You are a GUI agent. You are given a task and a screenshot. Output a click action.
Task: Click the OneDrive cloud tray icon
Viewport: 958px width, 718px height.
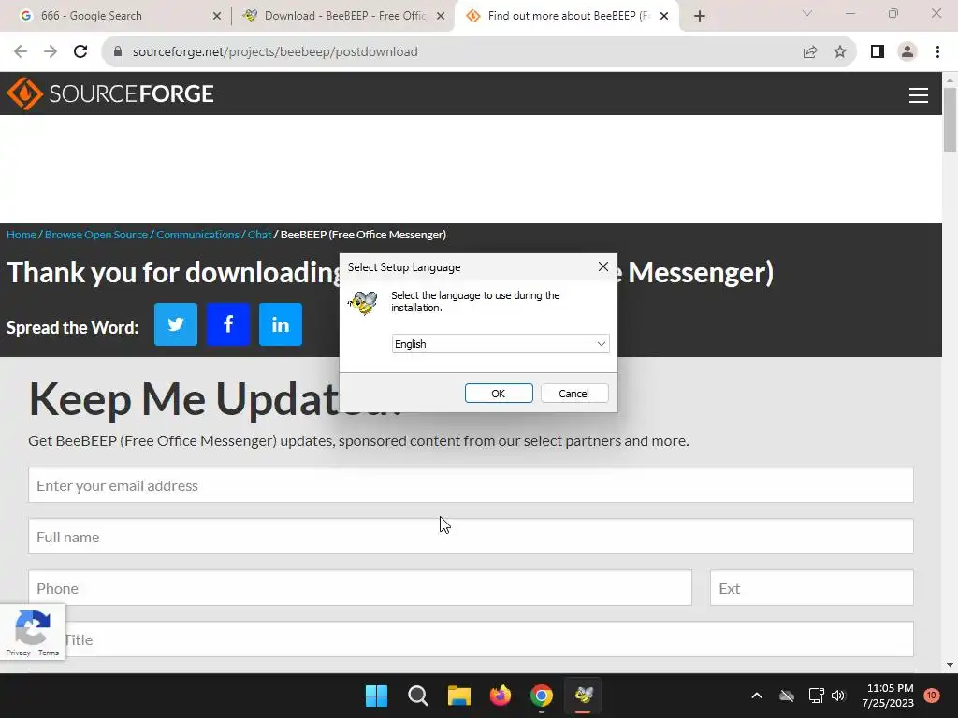pyautogui.click(x=787, y=696)
